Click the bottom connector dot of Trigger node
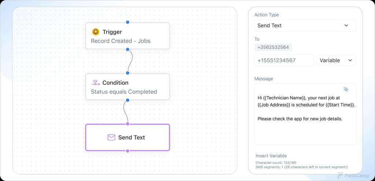This screenshot has height=181, width=375. pos(127,49)
